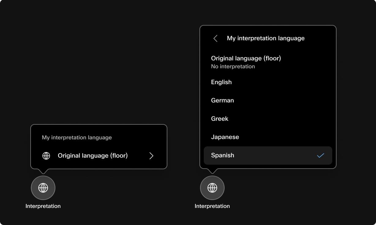Go back using the arrow in the list header
Image resolution: width=376 pixels, height=225 pixels.
click(x=215, y=38)
